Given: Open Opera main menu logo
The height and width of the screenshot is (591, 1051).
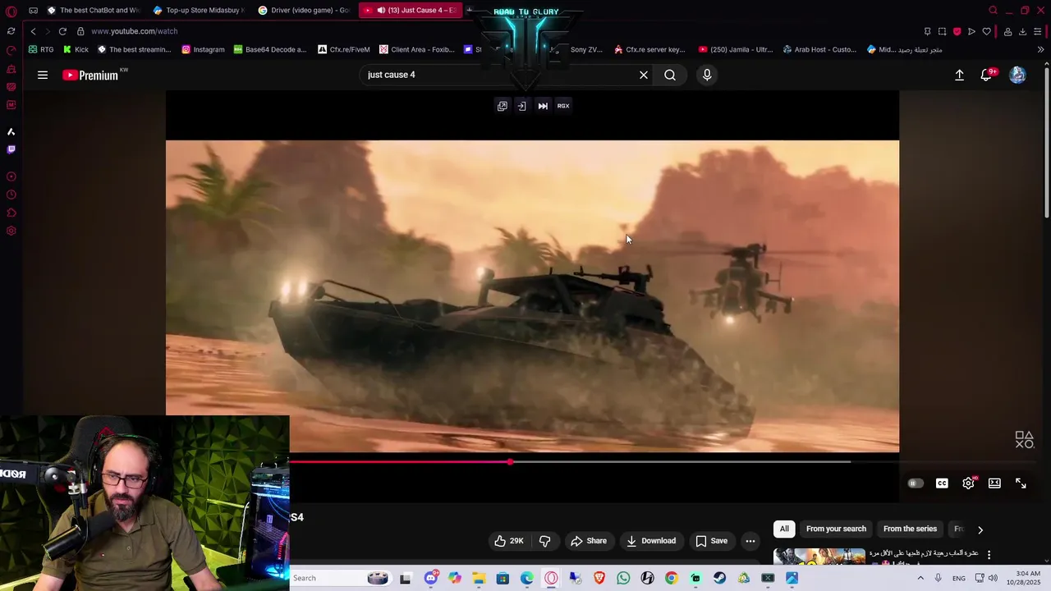Looking at the screenshot, I should point(11,11).
